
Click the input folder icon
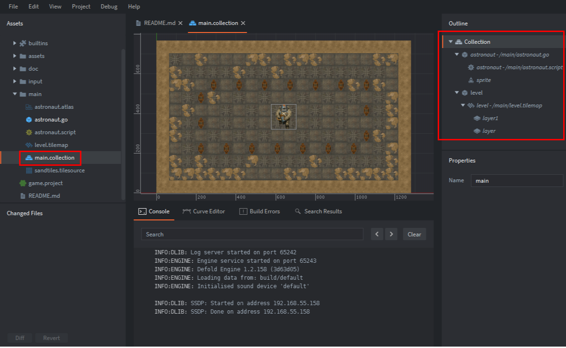(23, 81)
